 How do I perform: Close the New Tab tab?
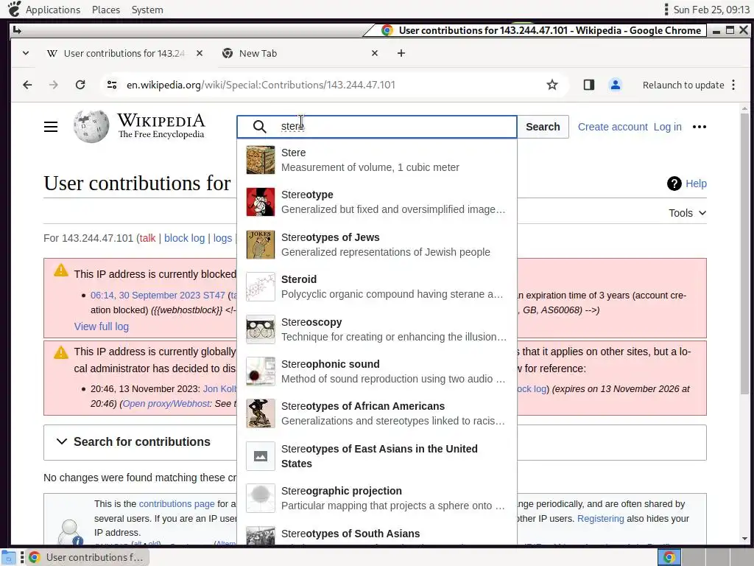375,53
